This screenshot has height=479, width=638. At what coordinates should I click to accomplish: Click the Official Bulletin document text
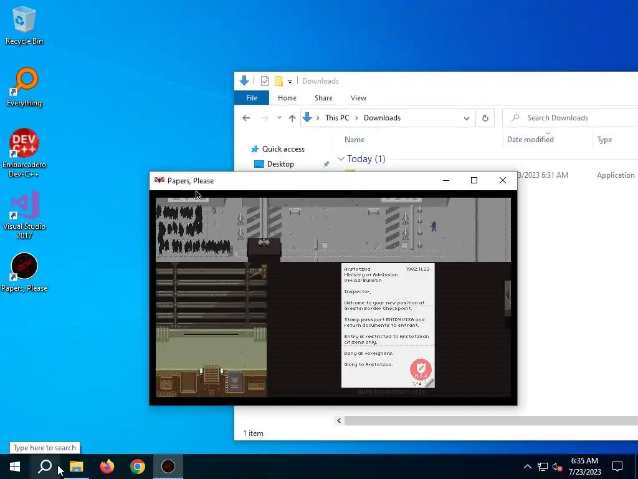363,280
